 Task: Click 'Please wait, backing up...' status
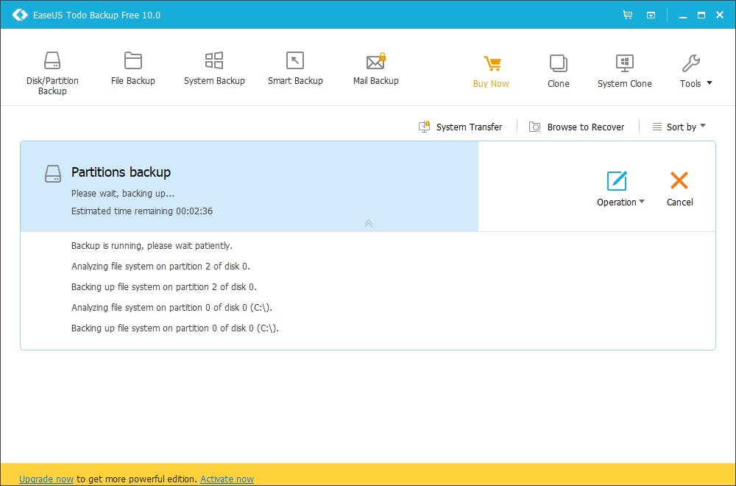[x=122, y=194]
